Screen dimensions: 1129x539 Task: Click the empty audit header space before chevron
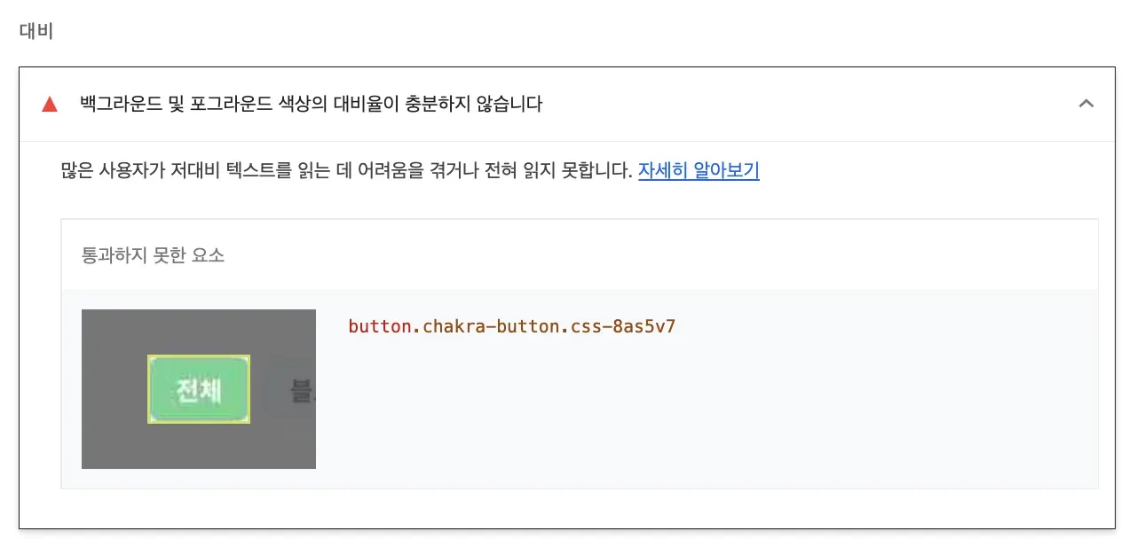pos(799,105)
